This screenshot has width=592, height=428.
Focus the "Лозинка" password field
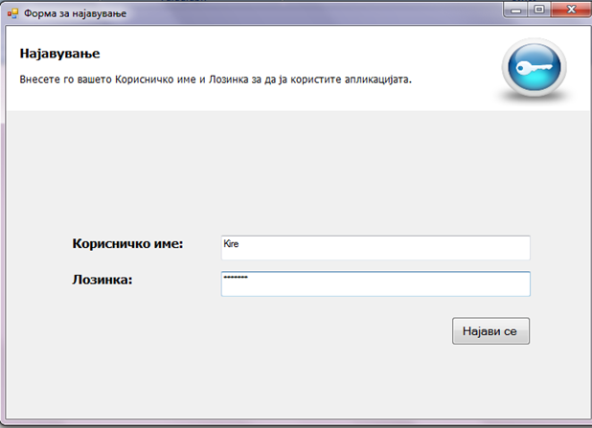pos(375,284)
